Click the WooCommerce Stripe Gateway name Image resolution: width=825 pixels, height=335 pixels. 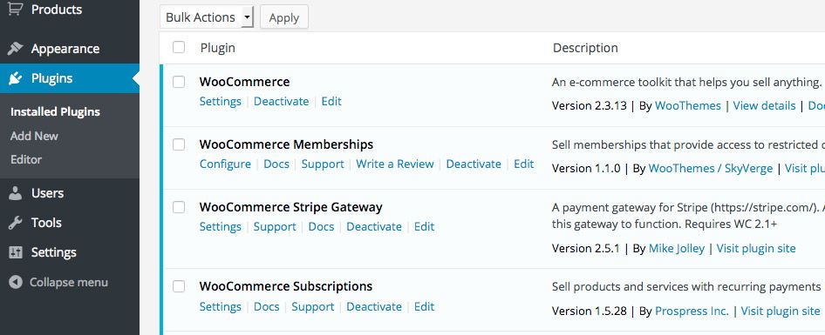pos(290,207)
